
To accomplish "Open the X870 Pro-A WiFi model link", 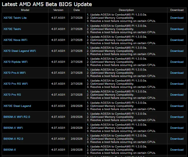I will click(x=15, y=73).
